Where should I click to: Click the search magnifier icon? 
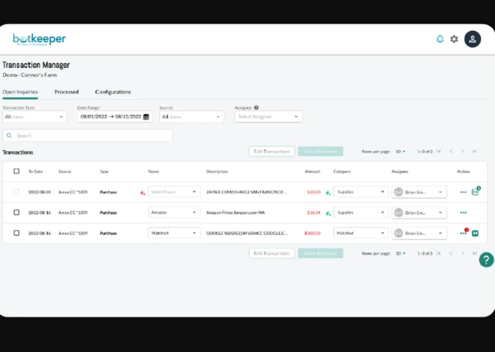(x=9, y=135)
